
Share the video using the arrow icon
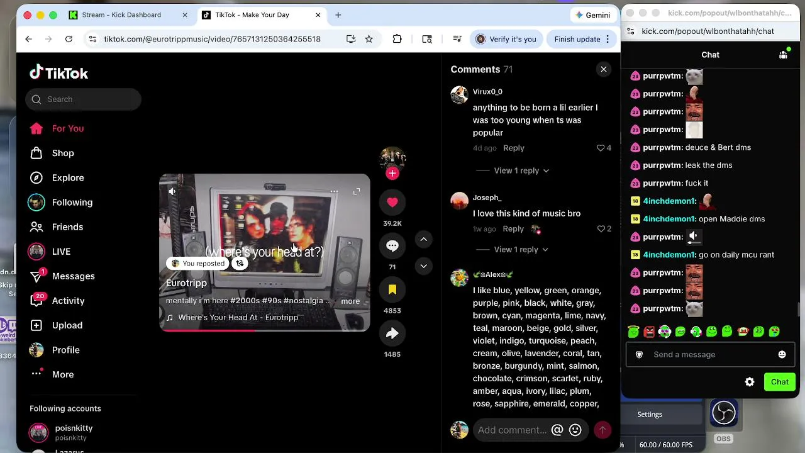click(392, 333)
